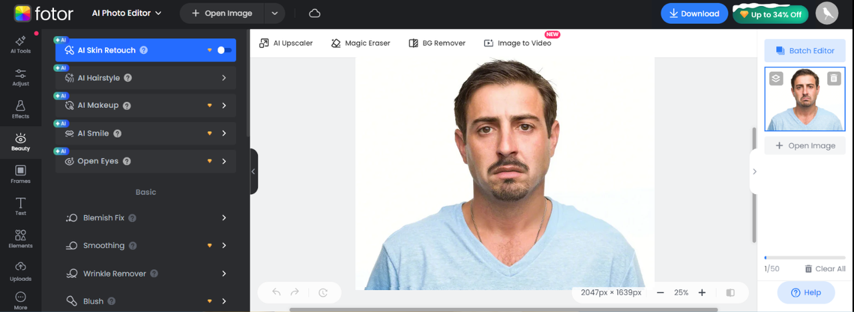Screen dimensions: 854x312
Task: Click the layers icon on thumbnail
Action: pos(775,78)
